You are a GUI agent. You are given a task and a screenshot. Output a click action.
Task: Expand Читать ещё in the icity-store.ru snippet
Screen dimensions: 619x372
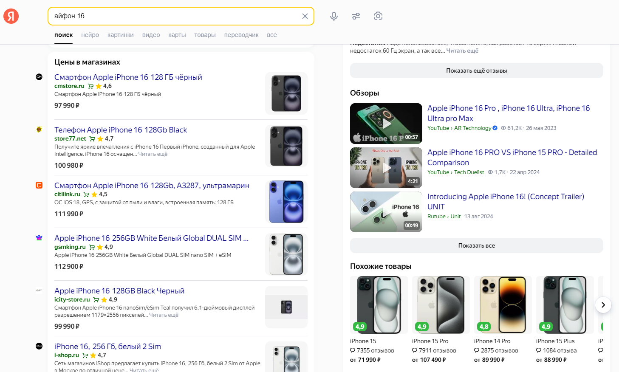(164, 315)
